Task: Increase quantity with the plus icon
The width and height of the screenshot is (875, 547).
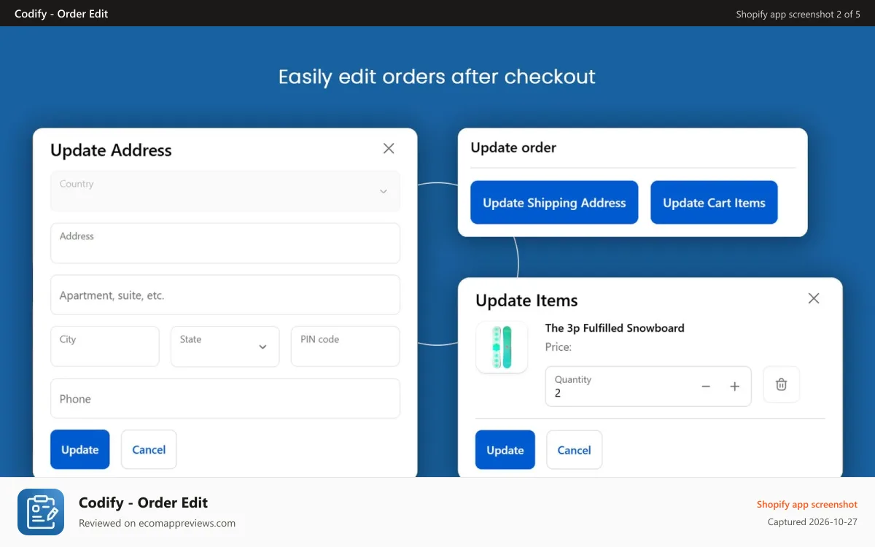Action: point(735,387)
